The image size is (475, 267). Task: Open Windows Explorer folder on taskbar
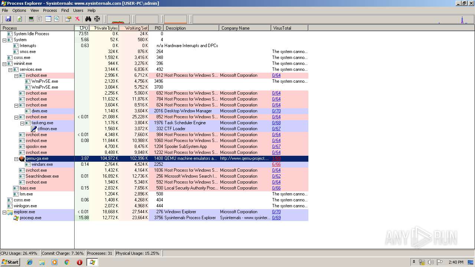(42, 262)
